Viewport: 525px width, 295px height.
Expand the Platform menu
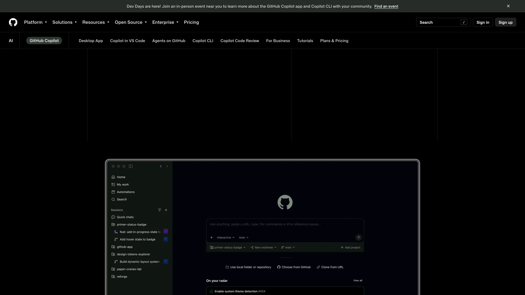(x=36, y=22)
